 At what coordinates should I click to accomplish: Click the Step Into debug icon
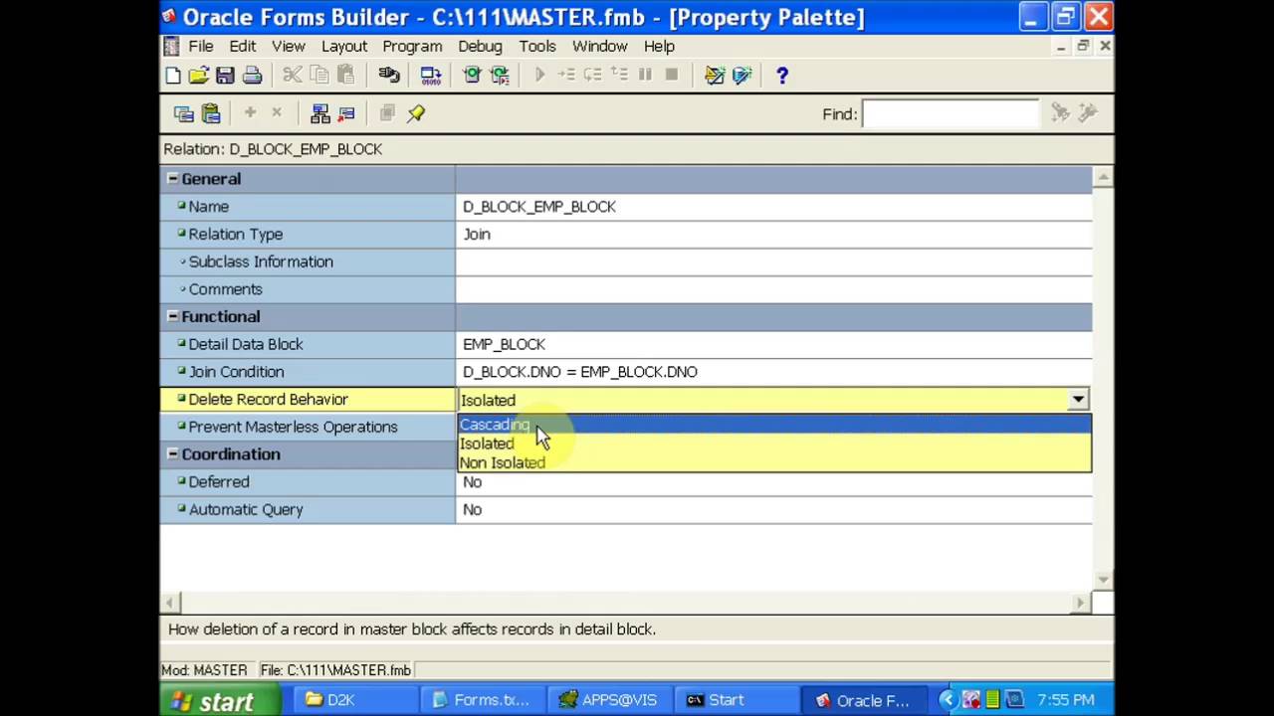tap(565, 76)
